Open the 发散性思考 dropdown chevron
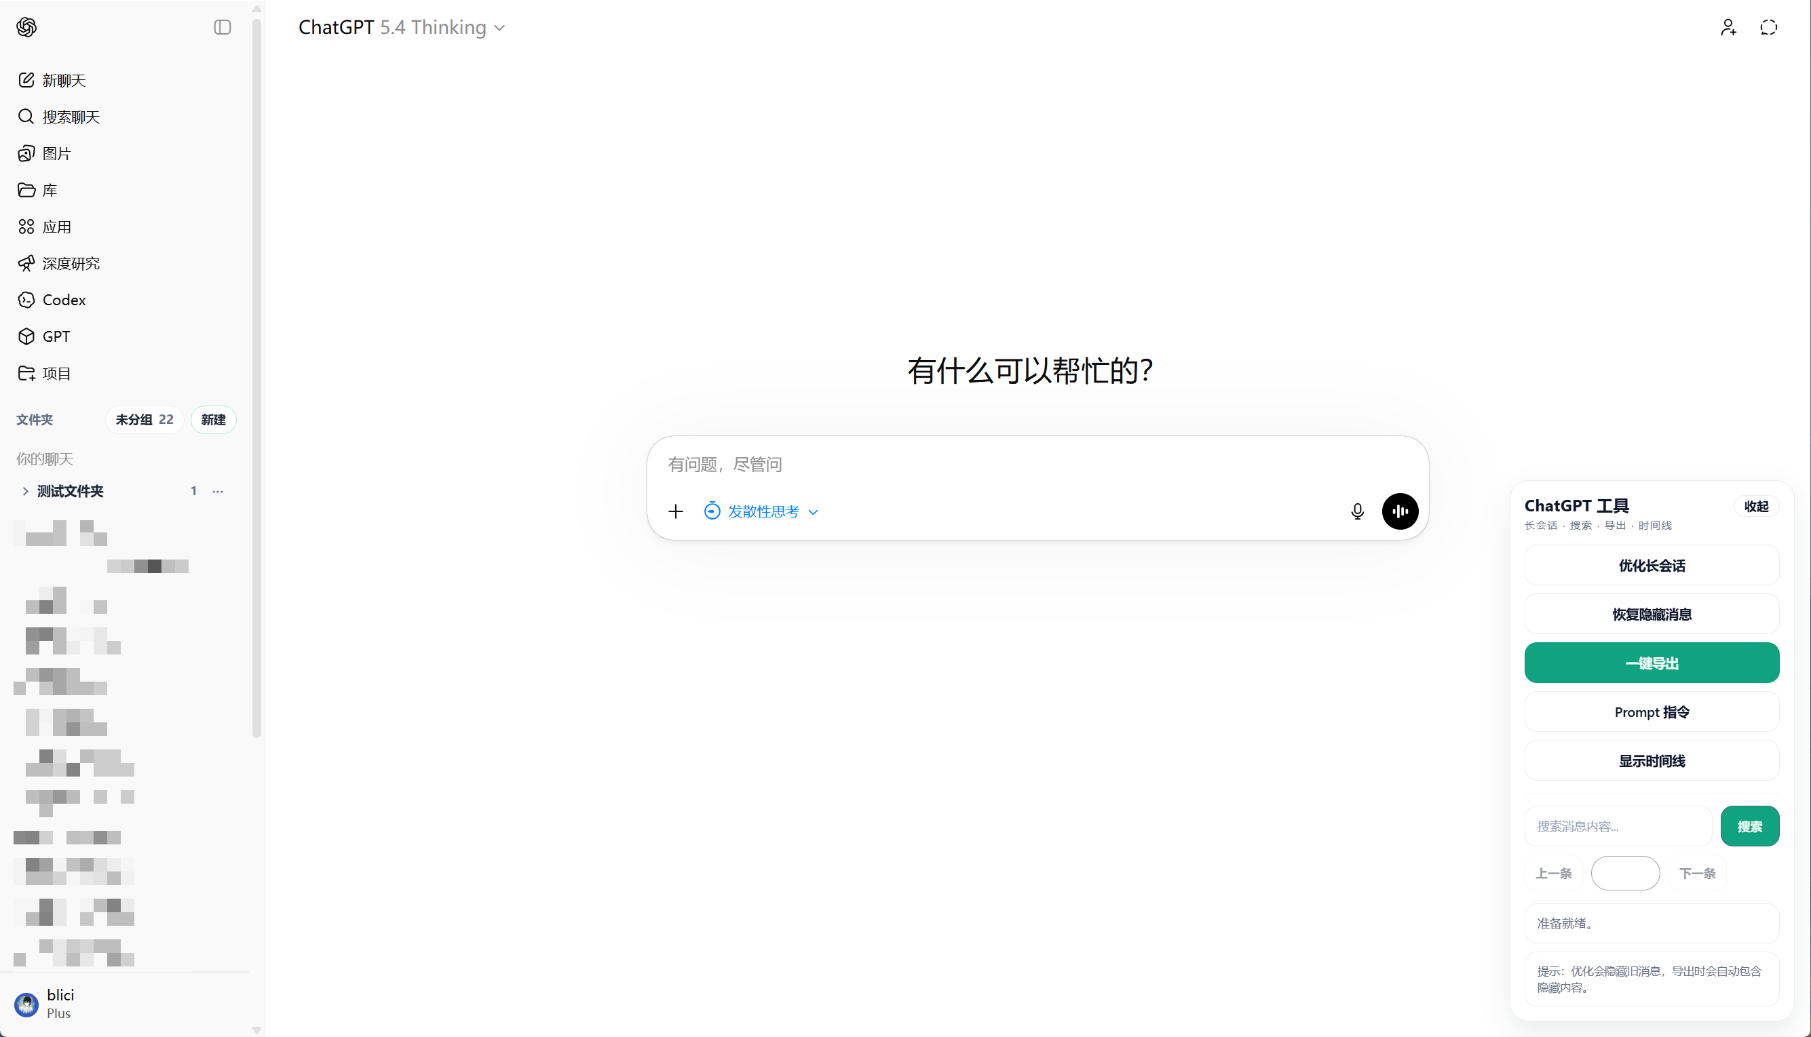 (814, 511)
